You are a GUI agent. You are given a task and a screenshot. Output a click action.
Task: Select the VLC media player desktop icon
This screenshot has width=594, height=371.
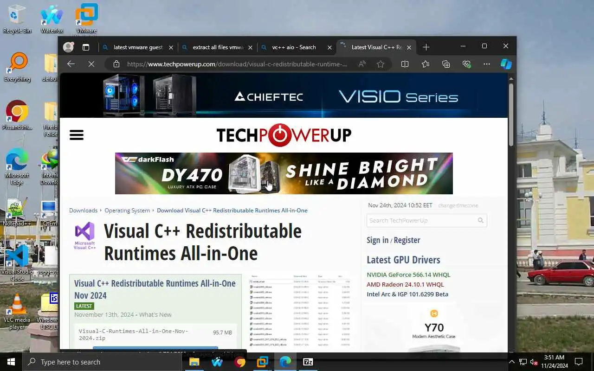tap(17, 312)
